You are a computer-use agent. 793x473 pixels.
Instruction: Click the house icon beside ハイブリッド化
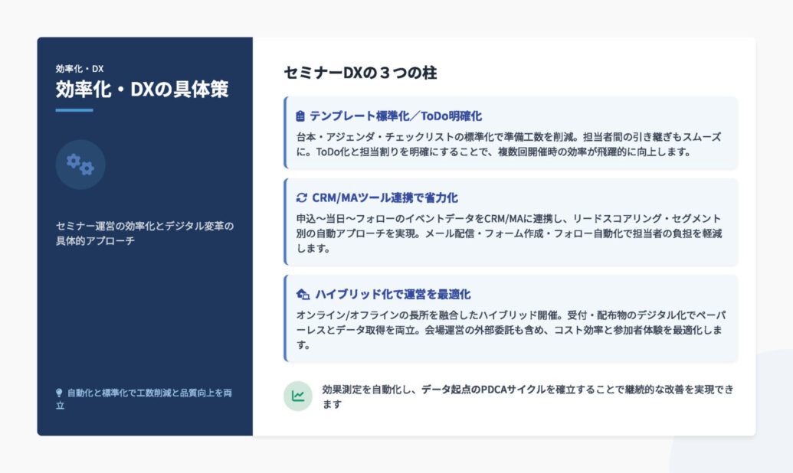pyautogui.click(x=303, y=295)
